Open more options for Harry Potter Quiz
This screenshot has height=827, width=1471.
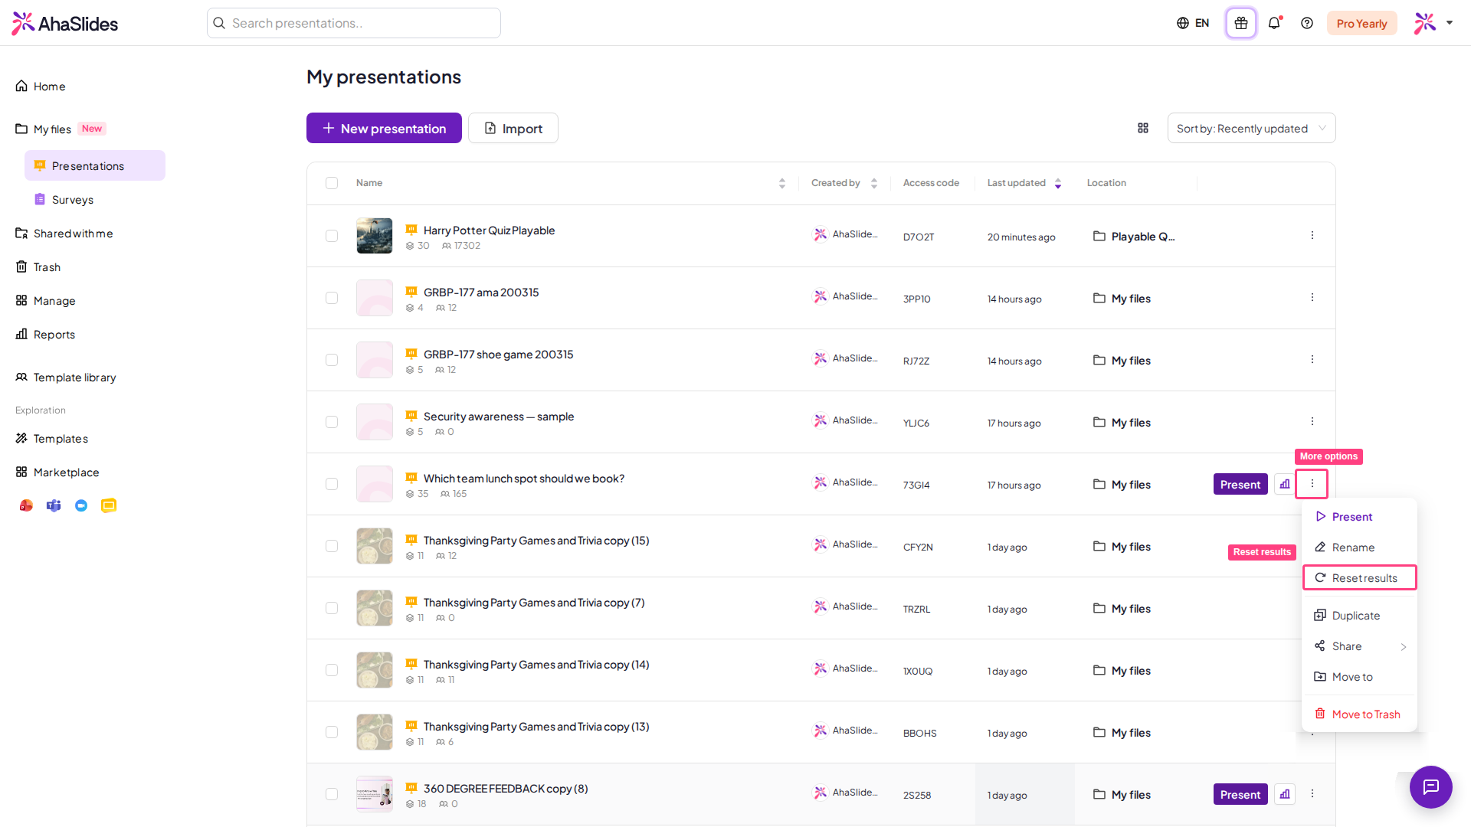[x=1312, y=235]
